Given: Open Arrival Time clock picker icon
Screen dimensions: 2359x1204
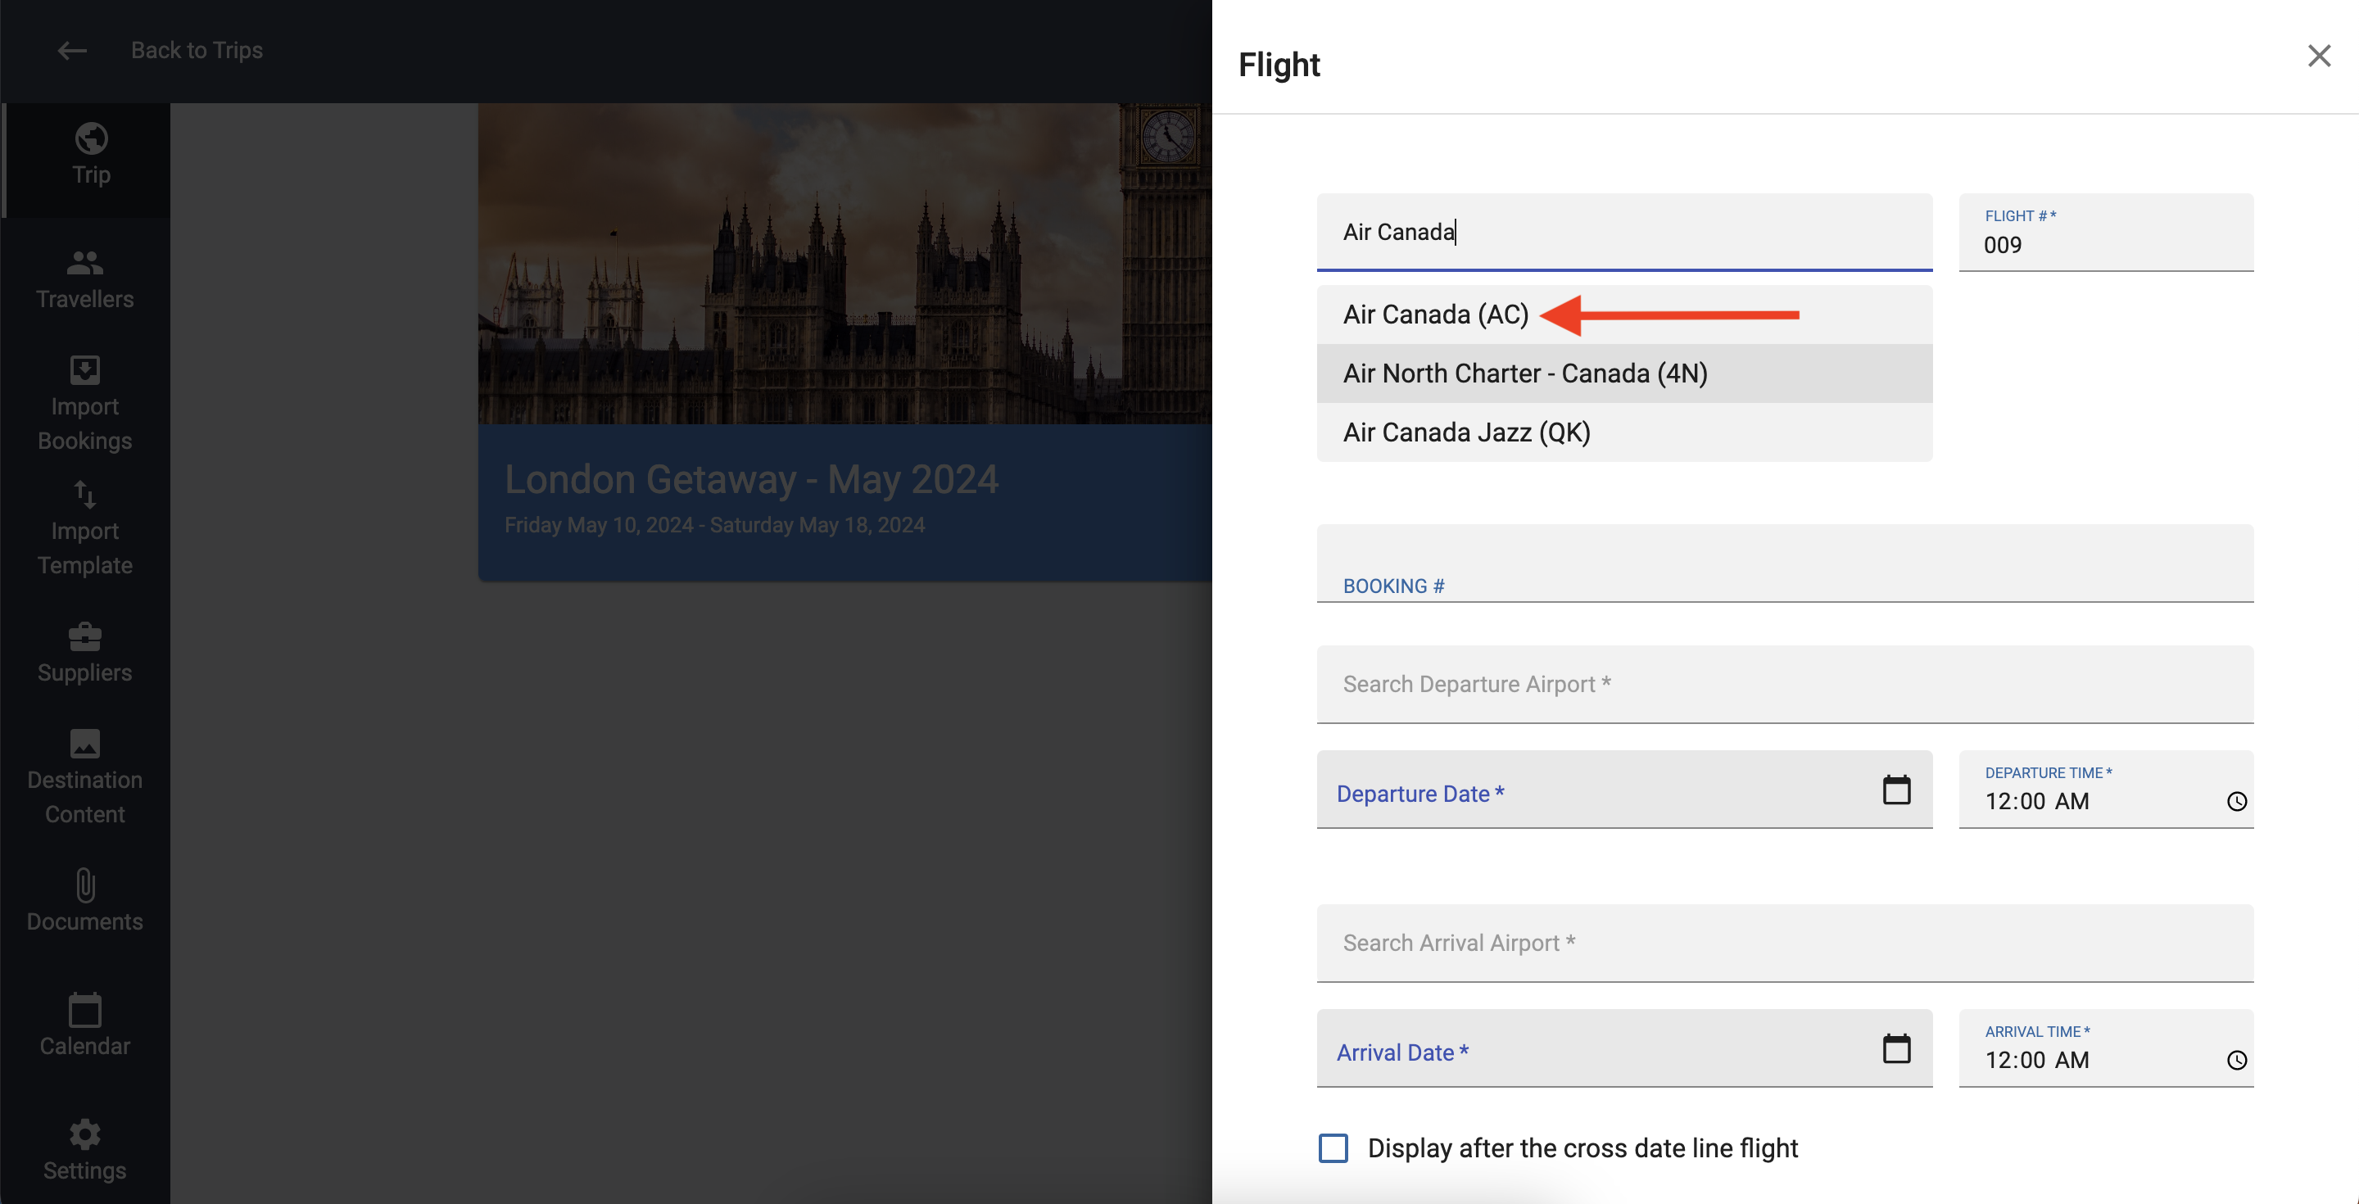Looking at the screenshot, I should click(x=2236, y=1060).
